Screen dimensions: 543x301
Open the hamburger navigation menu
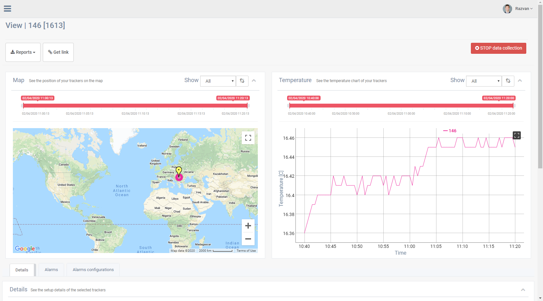coord(7,9)
